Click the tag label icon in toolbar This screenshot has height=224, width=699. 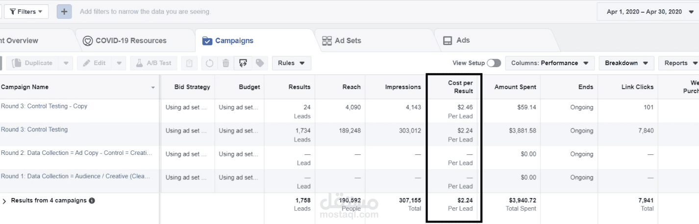click(x=260, y=63)
